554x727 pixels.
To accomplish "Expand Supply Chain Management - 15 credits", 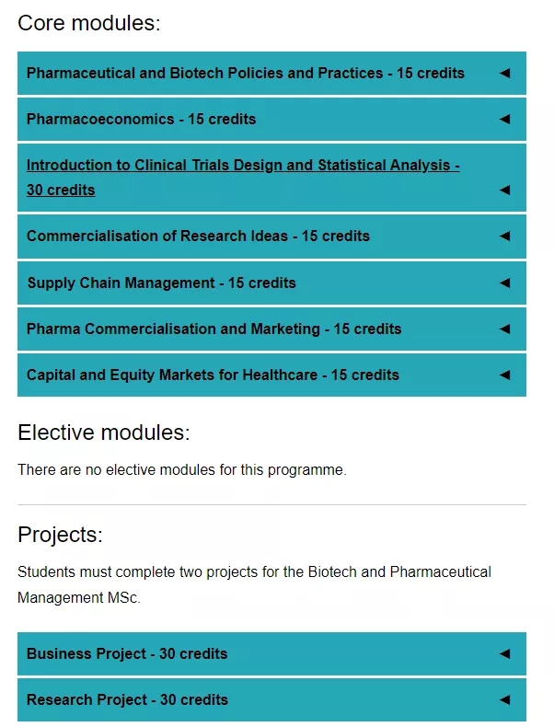I will 271,283.
